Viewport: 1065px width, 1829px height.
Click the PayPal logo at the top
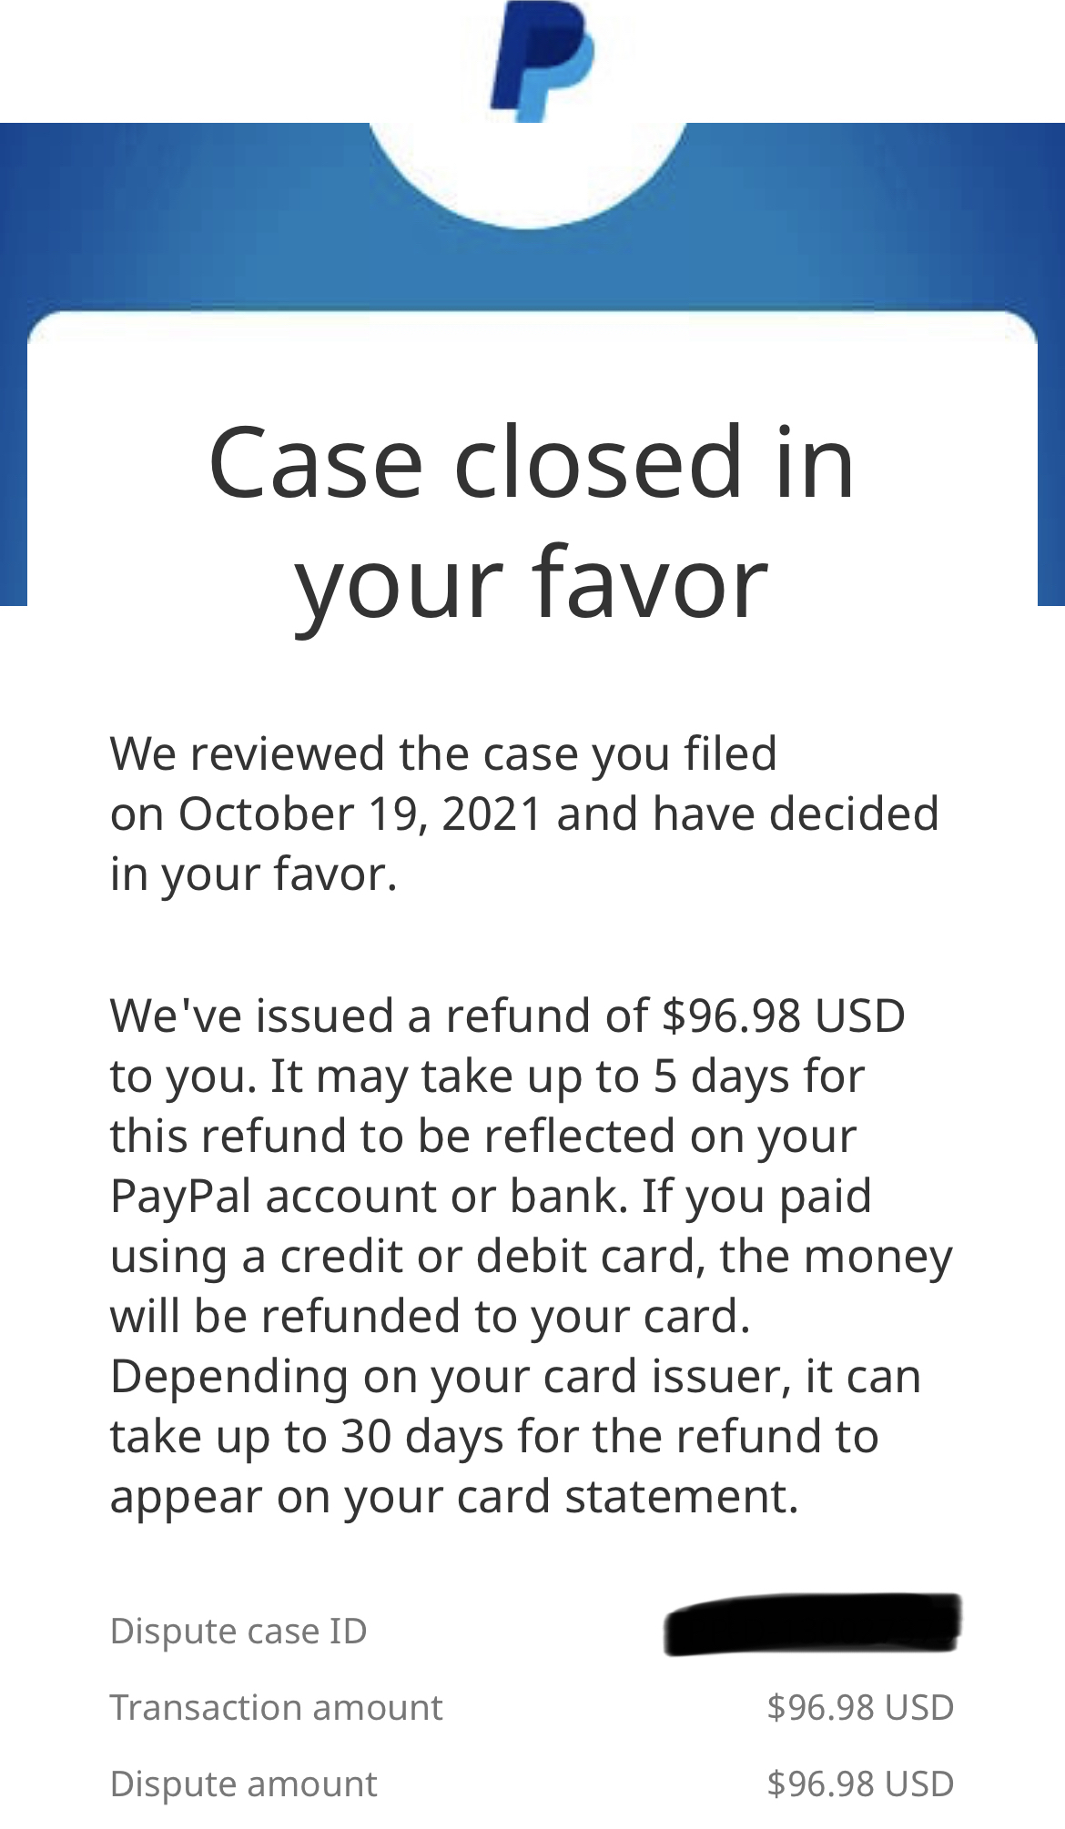[x=541, y=60]
